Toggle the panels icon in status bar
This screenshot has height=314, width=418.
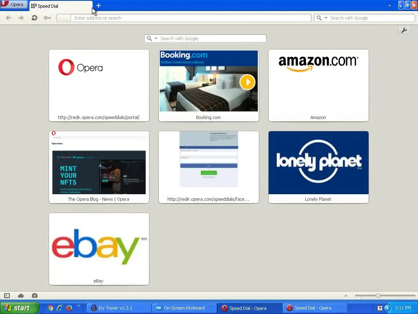(x=7, y=296)
